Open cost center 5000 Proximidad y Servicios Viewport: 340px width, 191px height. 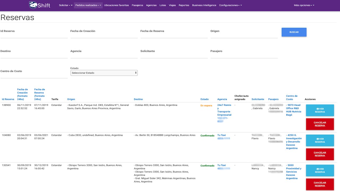pyautogui.click(x=294, y=172)
